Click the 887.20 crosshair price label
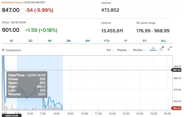The image size is (184, 117). coord(177,70)
